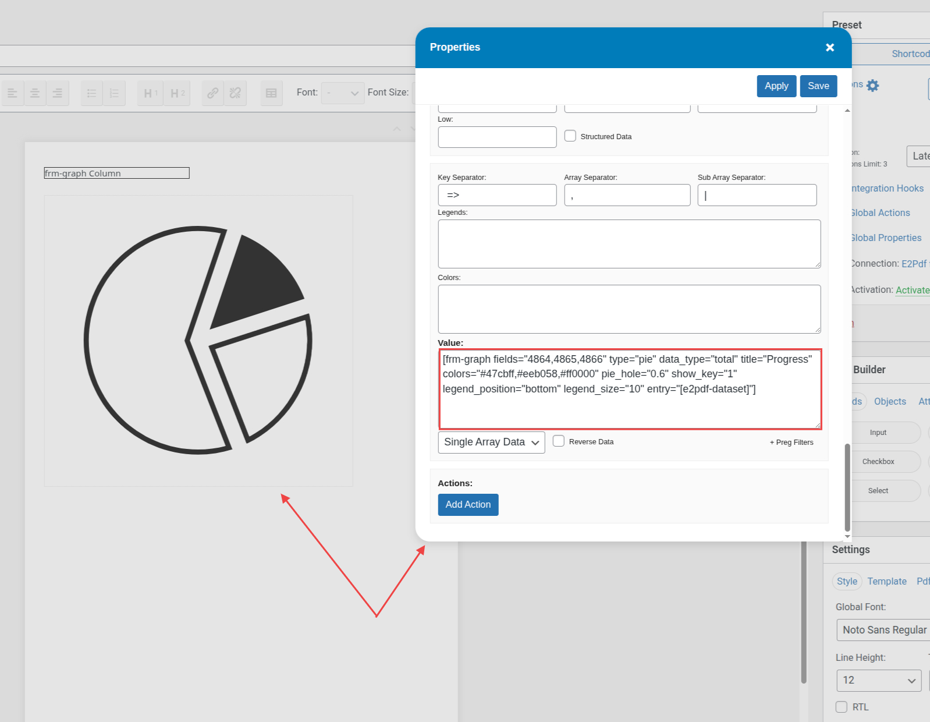The height and width of the screenshot is (722, 930).
Task: Select the numbered list icon
Action: (x=114, y=93)
